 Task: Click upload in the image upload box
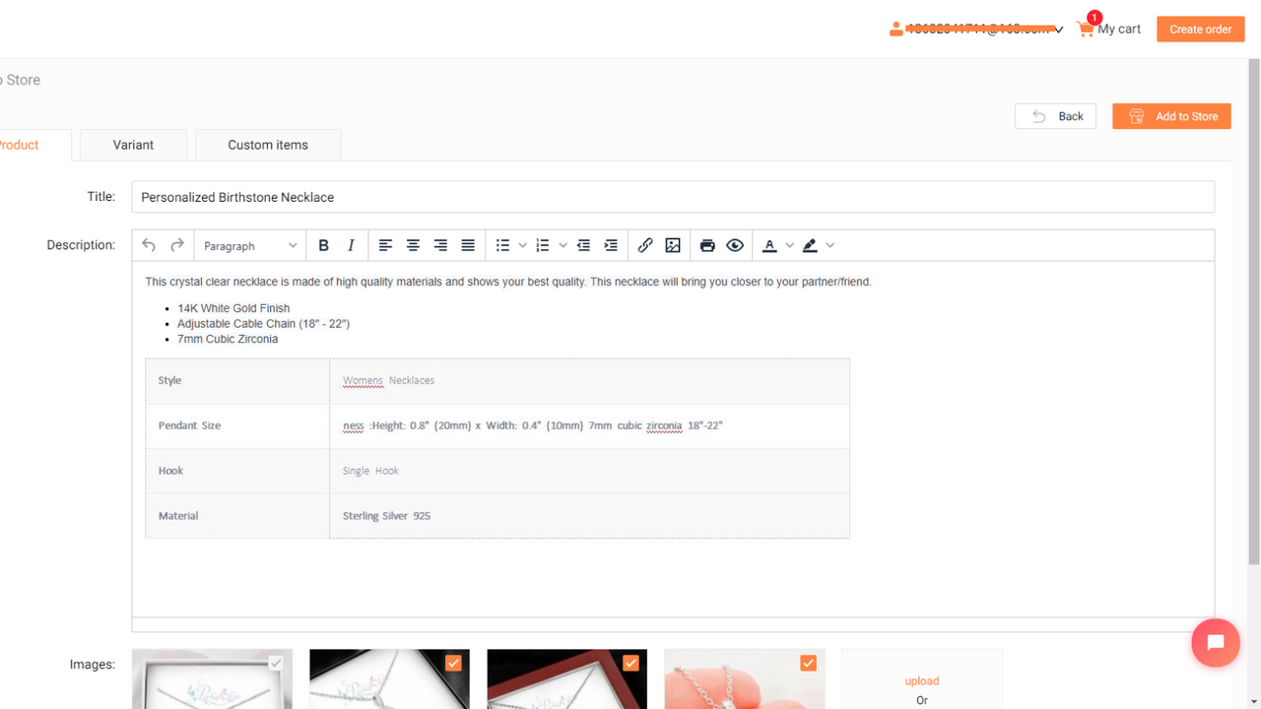(x=922, y=680)
